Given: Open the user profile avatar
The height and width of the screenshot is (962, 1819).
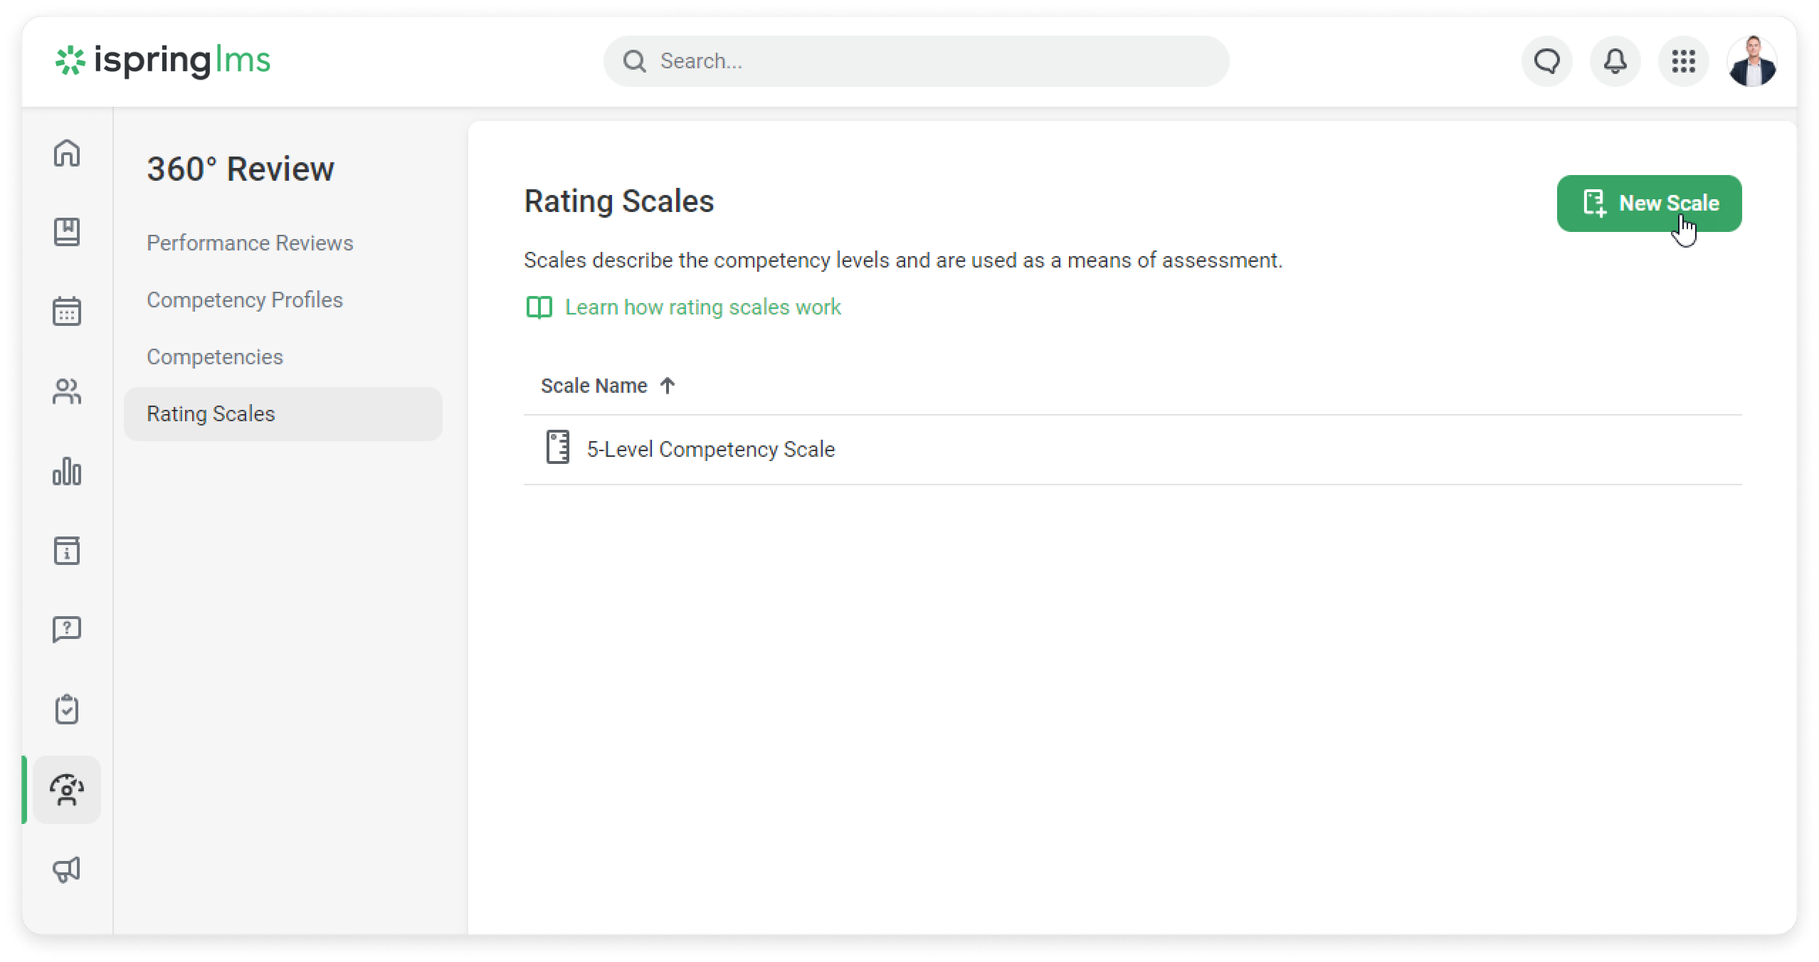Looking at the screenshot, I should coord(1752,61).
